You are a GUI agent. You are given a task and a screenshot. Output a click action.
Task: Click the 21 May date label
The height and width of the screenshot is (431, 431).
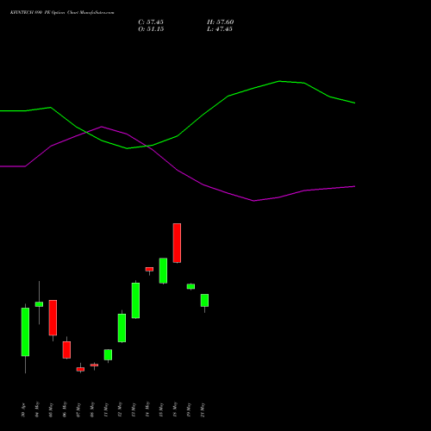pyautogui.click(x=203, y=410)
